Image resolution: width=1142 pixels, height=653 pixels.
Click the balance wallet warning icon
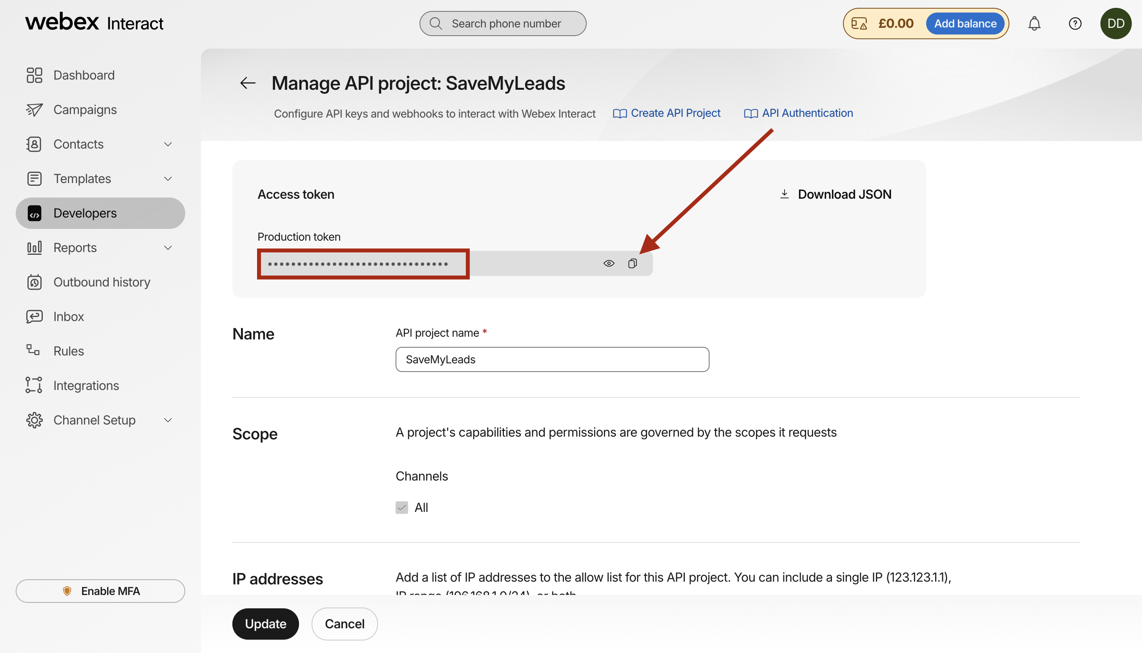tap(859, 24)
